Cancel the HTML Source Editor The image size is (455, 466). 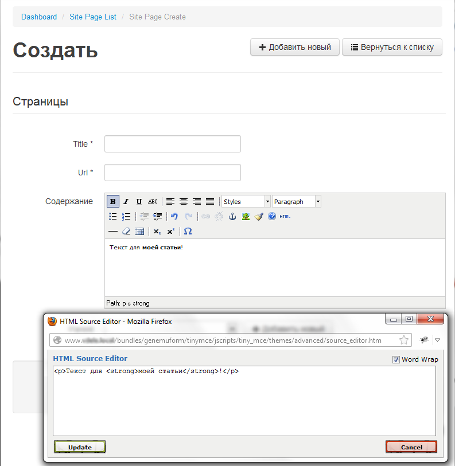tap(411, 447)
